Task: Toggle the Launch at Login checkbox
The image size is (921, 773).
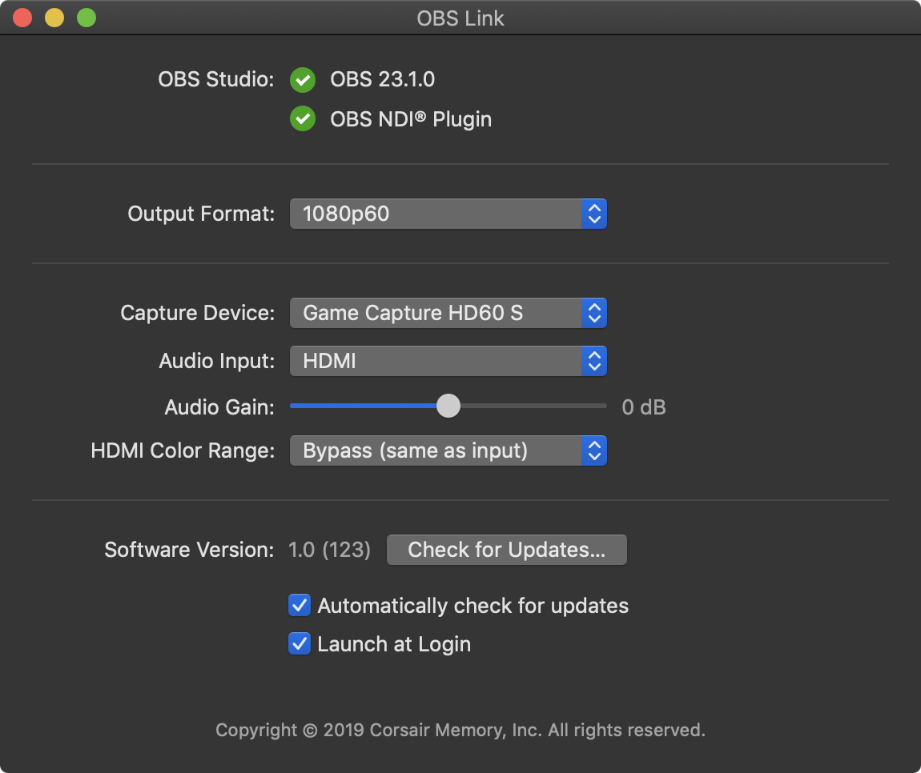Action: pos(300,644)
